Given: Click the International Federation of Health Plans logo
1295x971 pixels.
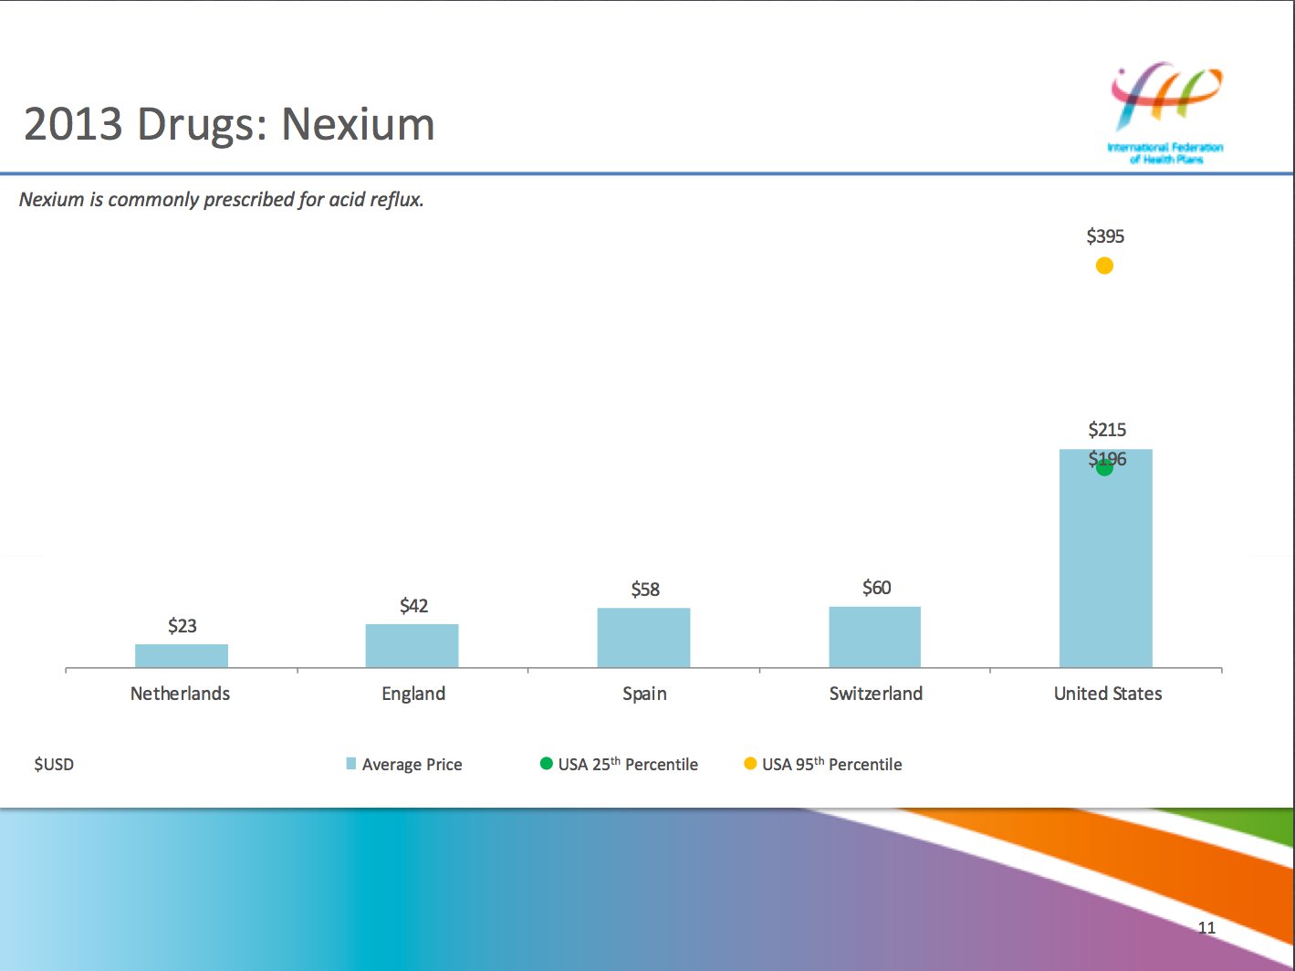Looking at the screenshot, I should [x=1165, y=112].
